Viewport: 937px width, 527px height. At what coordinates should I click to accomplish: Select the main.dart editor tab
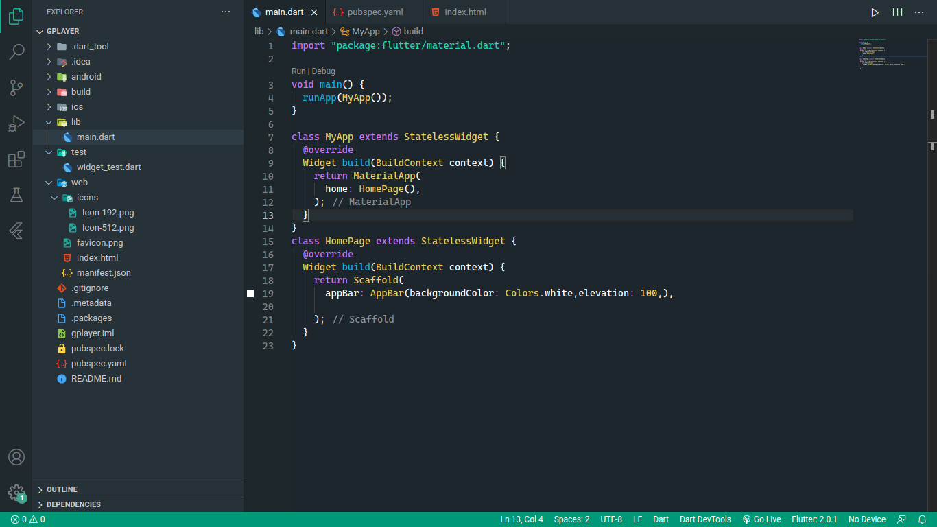[x=284, y=12]
